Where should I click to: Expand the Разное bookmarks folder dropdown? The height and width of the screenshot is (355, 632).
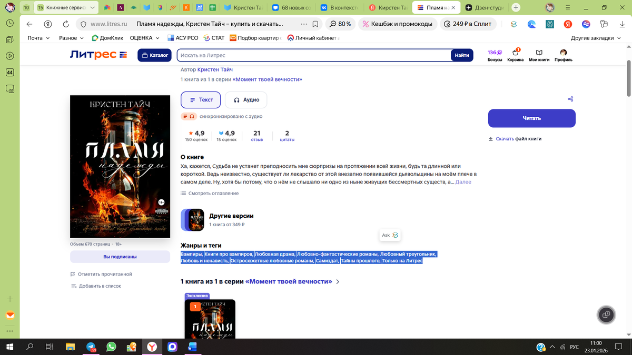click(71, 38)
